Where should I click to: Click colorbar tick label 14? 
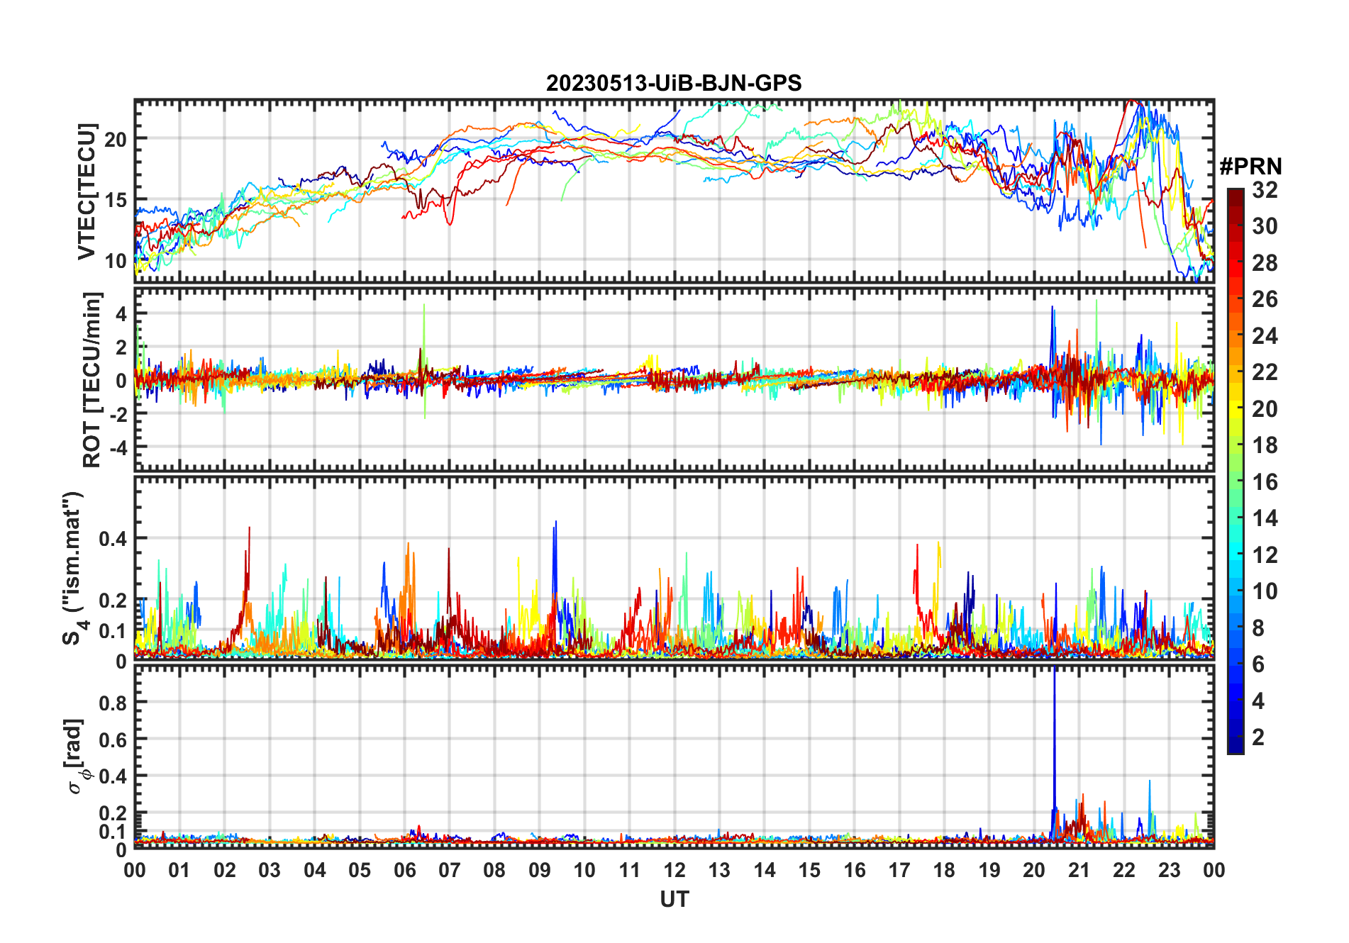pos(1265,518)
